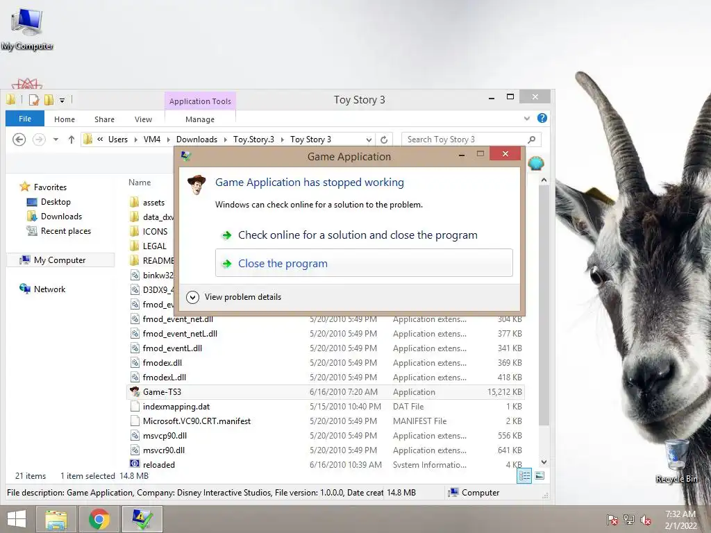
Task: Open File Explorer from the taskbar
Action: tap(56, 519)
